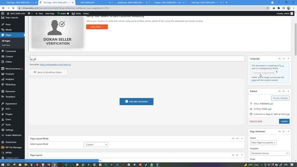Image resolution: width=297 pixels, height=167 pixels.
Task: Click Translate independently button in Language box
Action: click(264, 73)
